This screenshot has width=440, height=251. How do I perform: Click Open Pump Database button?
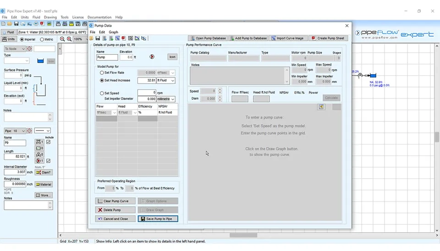pos(208,38)
